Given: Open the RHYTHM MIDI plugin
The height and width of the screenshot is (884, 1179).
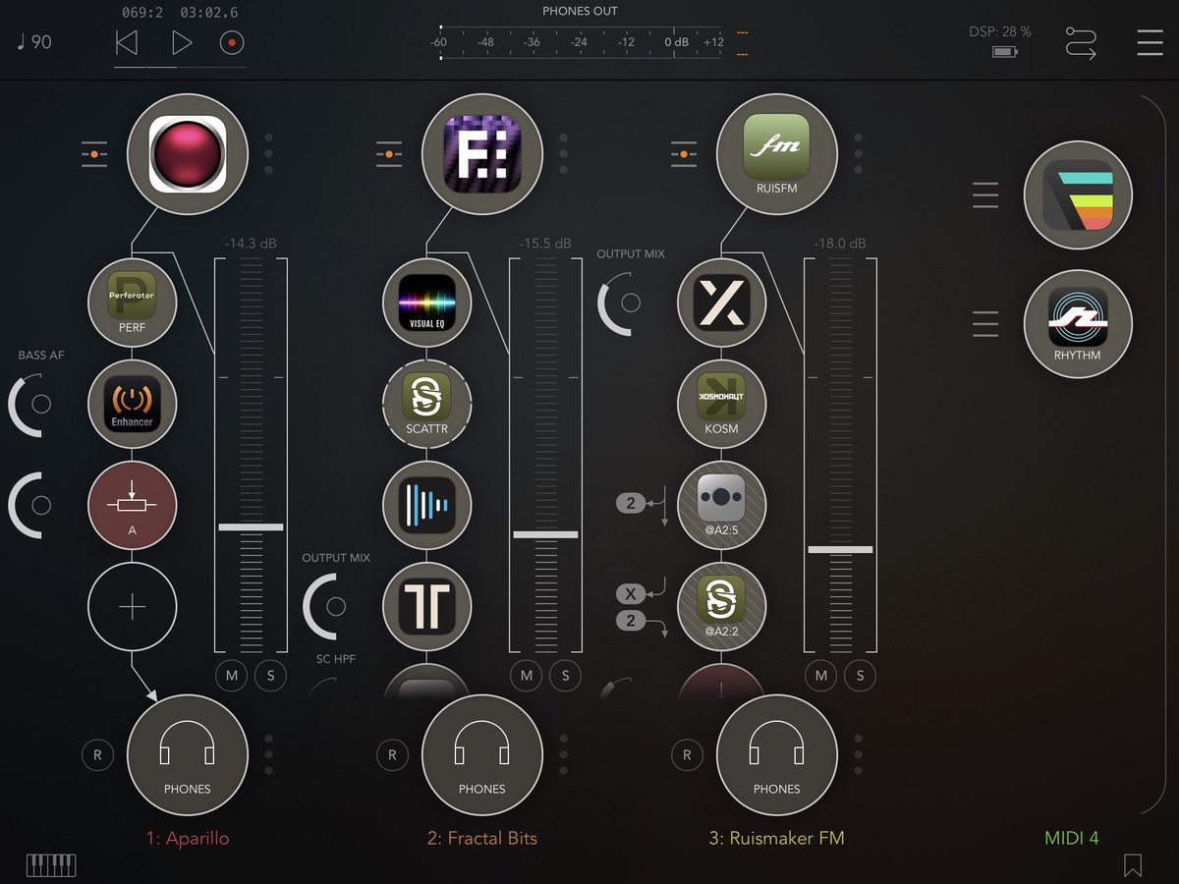Looking at the screenshot, I should [1078, 323].
